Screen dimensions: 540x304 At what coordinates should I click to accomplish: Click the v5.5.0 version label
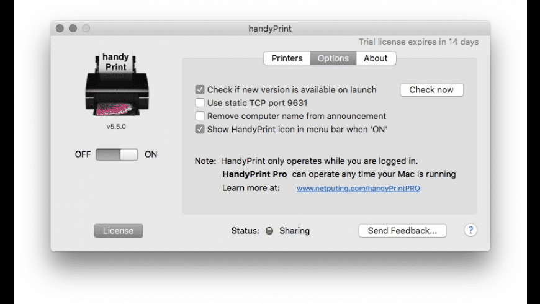(116, 127)
